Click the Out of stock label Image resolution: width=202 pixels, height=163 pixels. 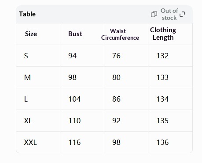169,14
